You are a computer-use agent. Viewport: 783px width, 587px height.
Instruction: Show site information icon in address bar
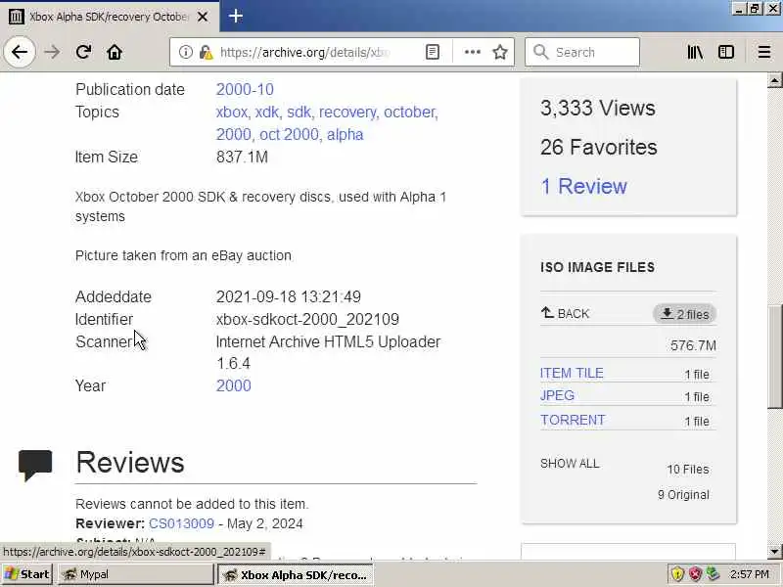pos(186,52)
